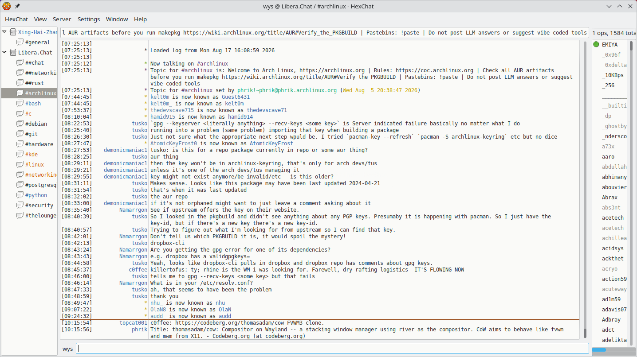Select user _0x96f in the user list
Viewport: 637px width, 357px height.
pyautogui.click(x=610, y=54)
